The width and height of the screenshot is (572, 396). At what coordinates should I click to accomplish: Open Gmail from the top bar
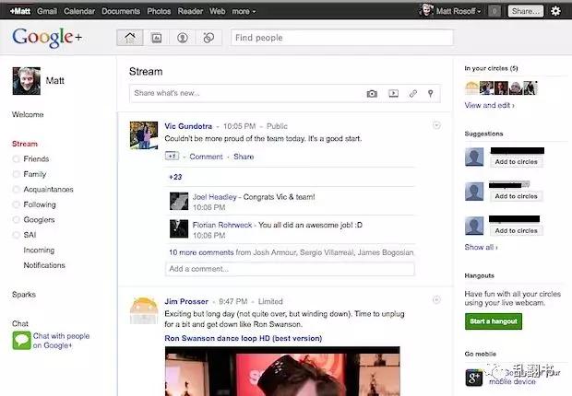[x=47, y=11]
